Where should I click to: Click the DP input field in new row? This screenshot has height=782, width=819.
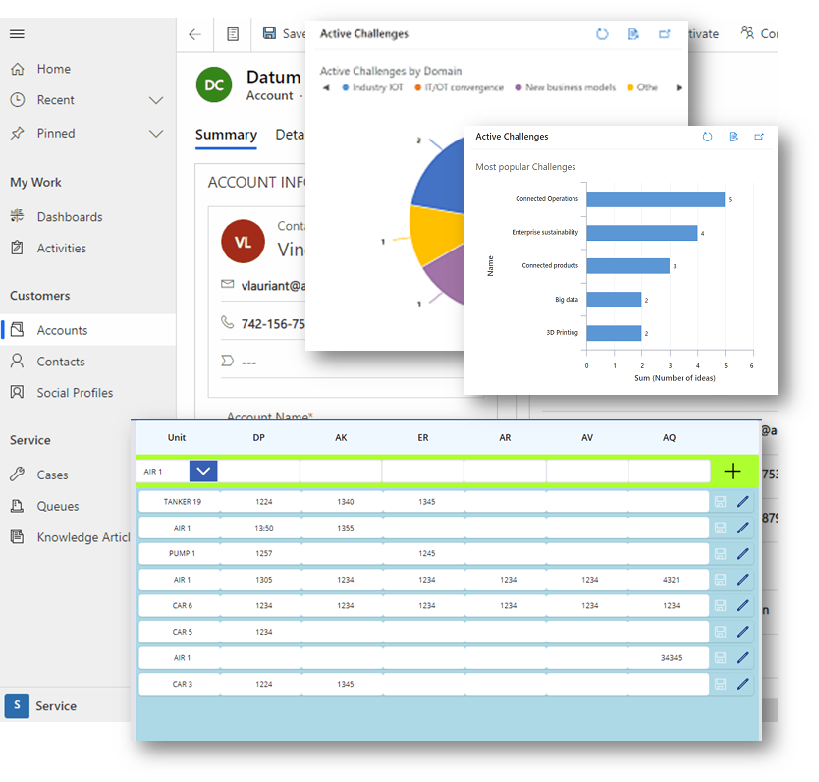[258, 472]
